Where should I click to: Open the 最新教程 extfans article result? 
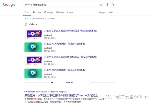pos(63,95)
